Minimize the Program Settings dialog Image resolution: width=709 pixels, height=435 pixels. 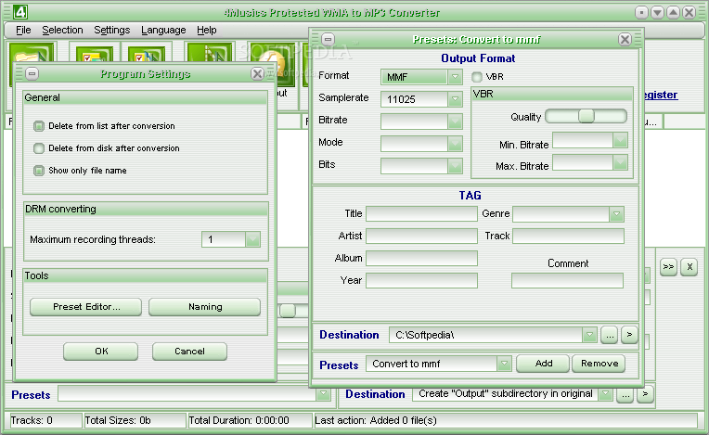point(32,73)
